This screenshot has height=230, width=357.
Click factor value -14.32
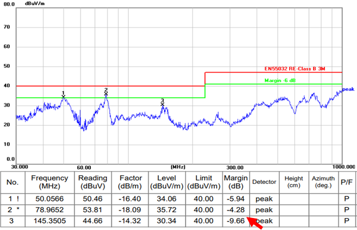click(130, 221)
